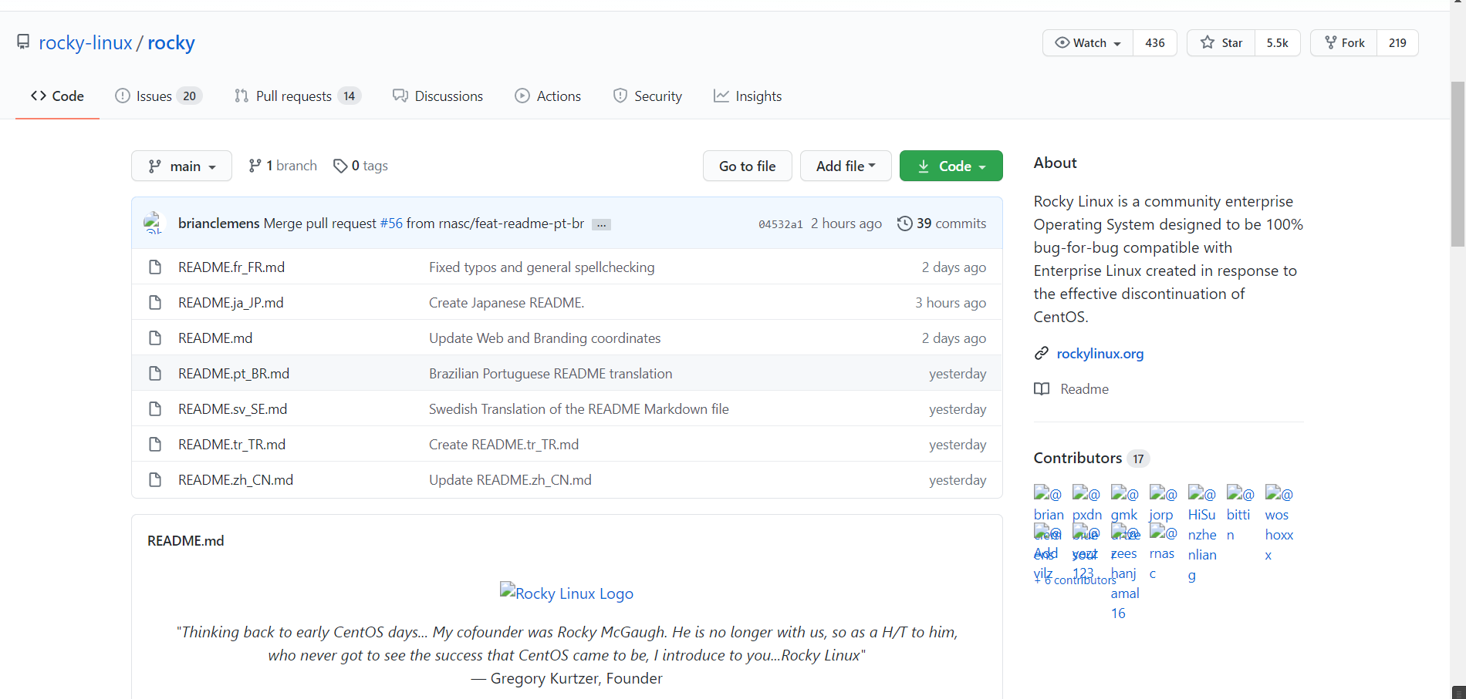The image size is (1466, 699).
Task: Click the file icon for README.ja_JP.md
Action: click(x=155, y=303)
